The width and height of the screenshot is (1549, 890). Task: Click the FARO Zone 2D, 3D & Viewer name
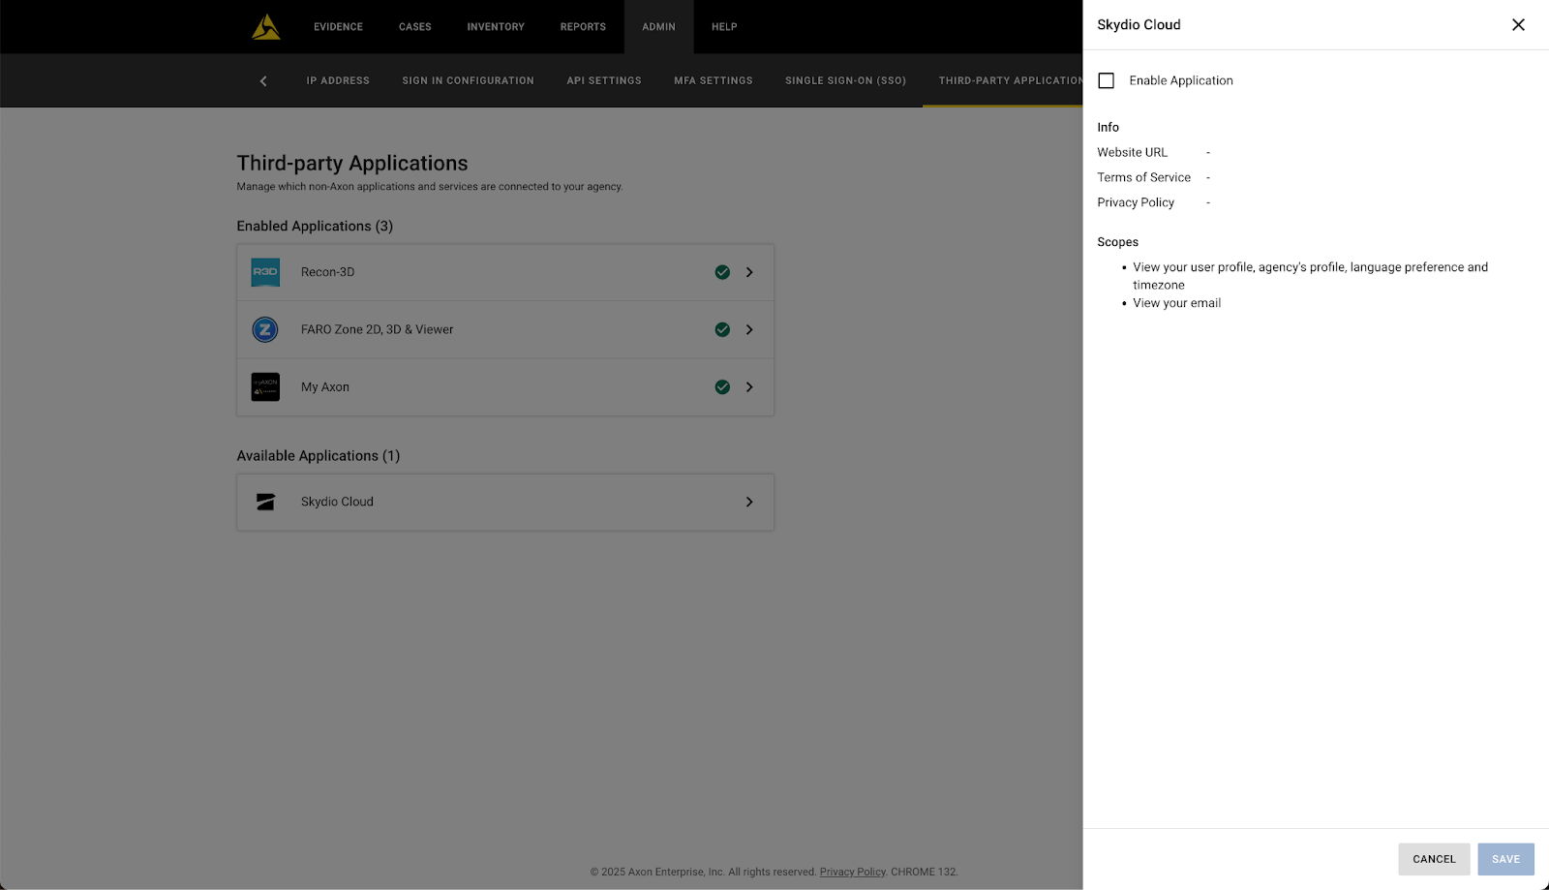coord(377,329)
